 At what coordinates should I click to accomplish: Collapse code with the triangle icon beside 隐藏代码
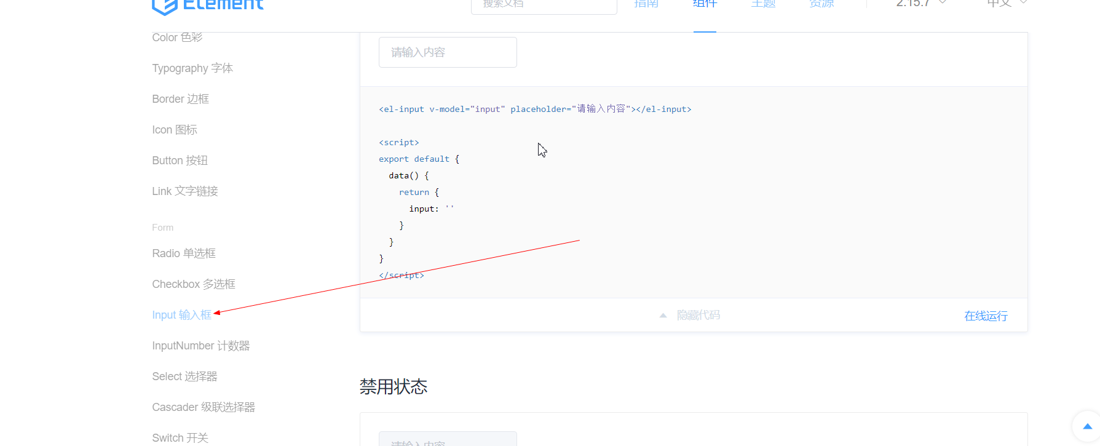(663, 315)
